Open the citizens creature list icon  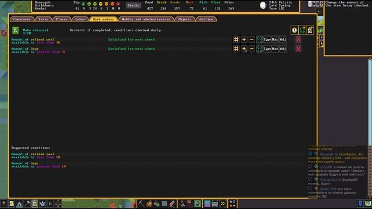pyautogui.click(x=4, y=204)
